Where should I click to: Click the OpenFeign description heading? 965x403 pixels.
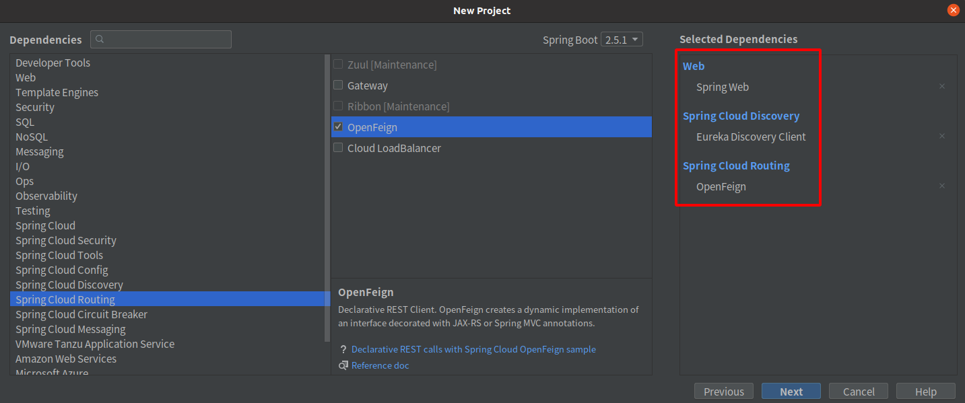click(x=366, y=293)
